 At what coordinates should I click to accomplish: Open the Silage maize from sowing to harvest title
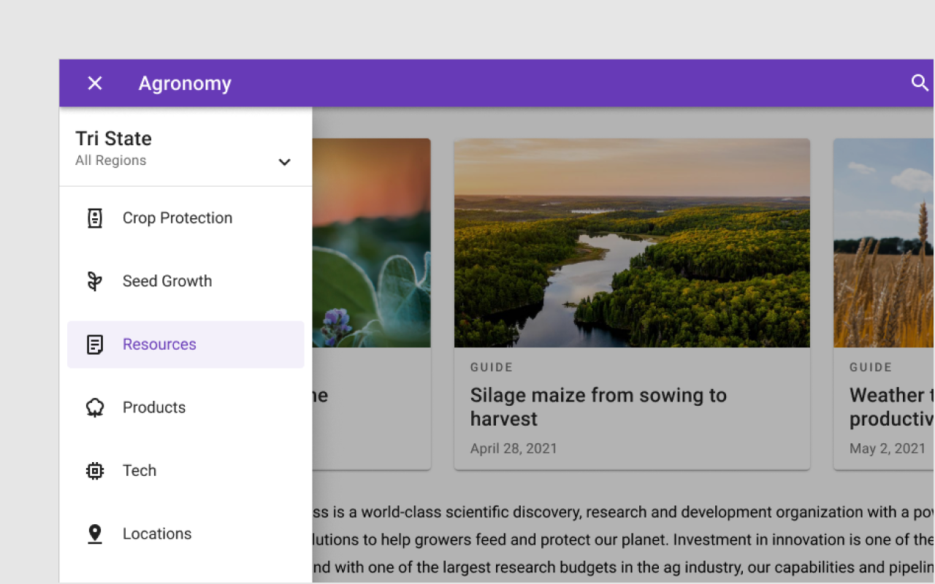(x=598, y=407)
